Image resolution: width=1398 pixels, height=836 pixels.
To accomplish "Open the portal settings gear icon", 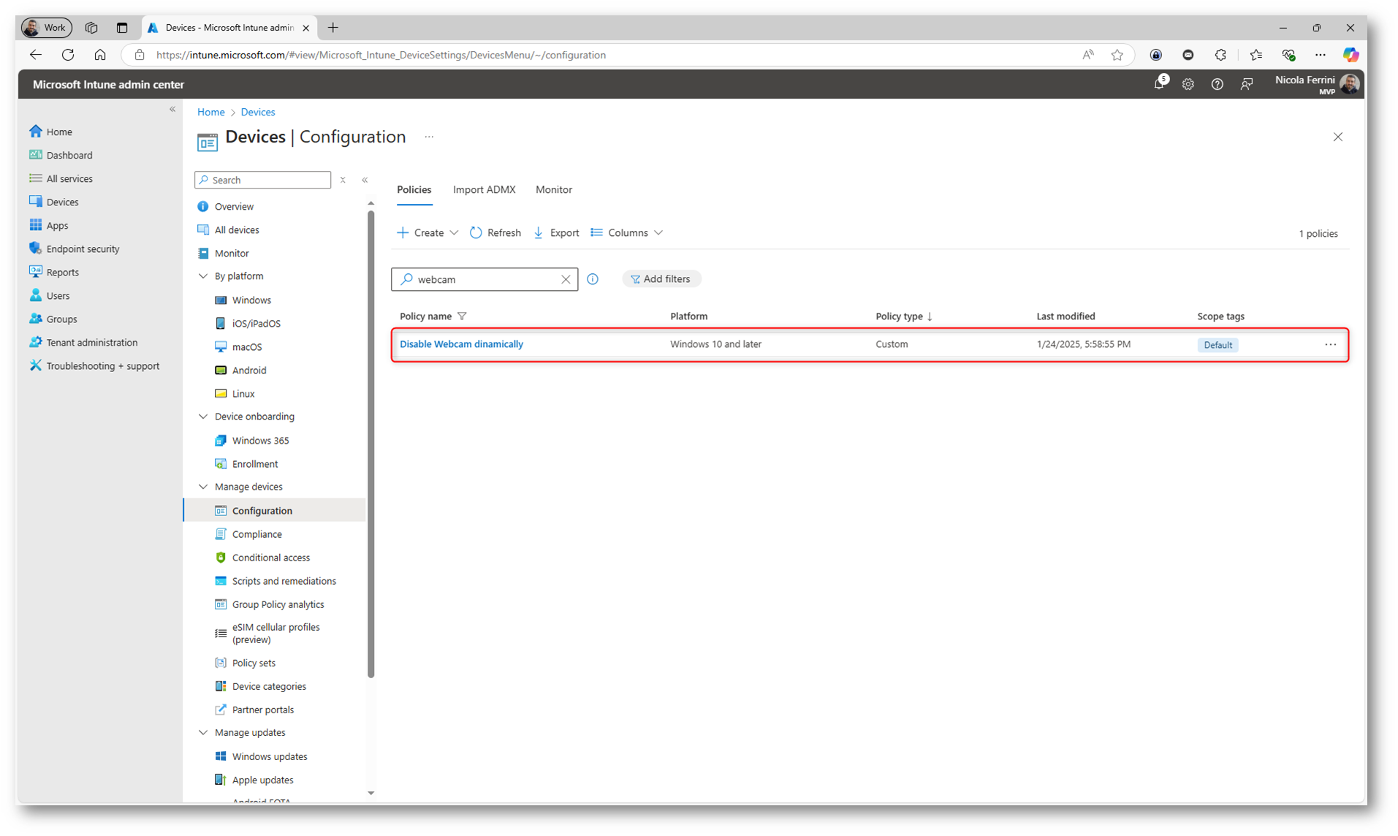I will 1188,85.
